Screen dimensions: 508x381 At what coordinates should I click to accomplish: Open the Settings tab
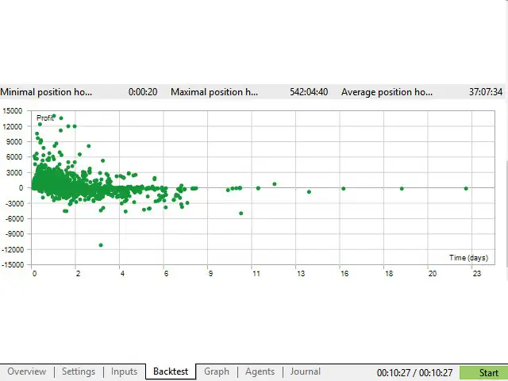click(x=78, y=371)
